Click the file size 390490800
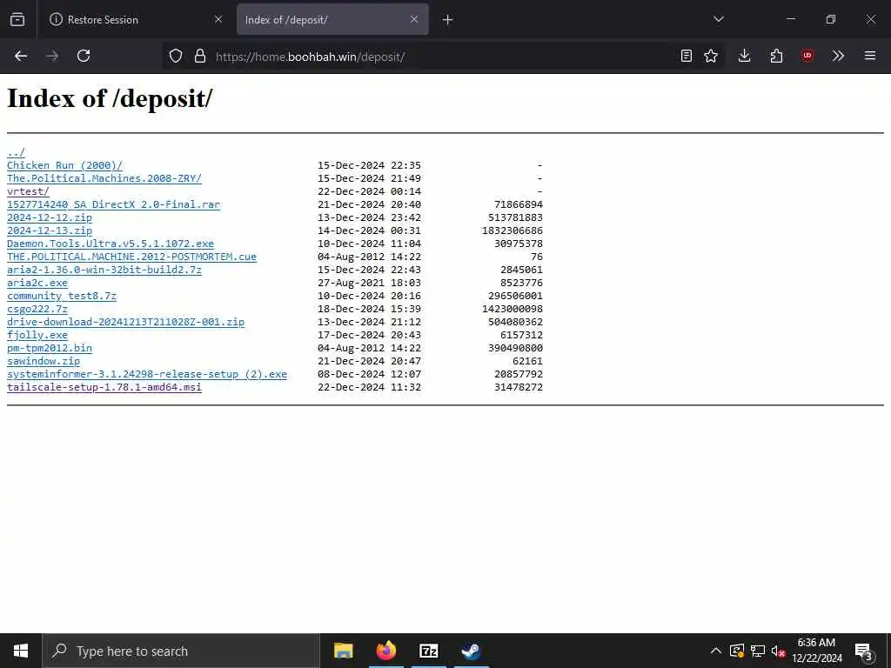The width and height of the screenshot is (891, 668). (x=515, y=348)
